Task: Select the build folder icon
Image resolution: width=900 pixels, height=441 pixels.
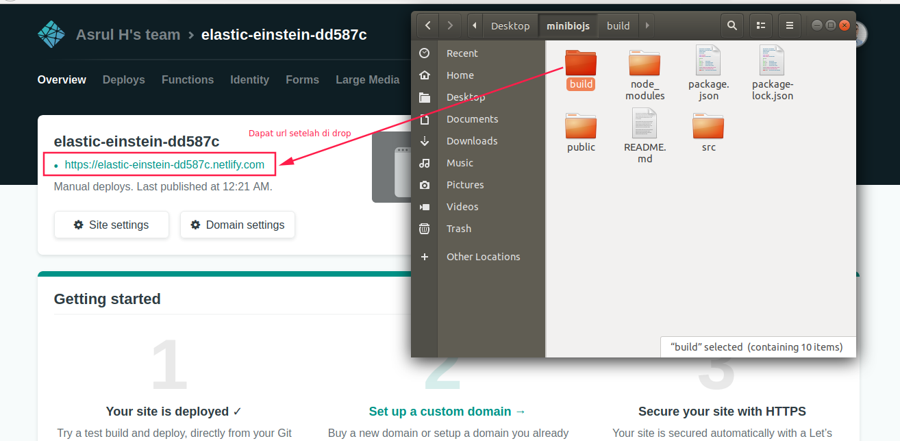Action: [x=581, y=62]
